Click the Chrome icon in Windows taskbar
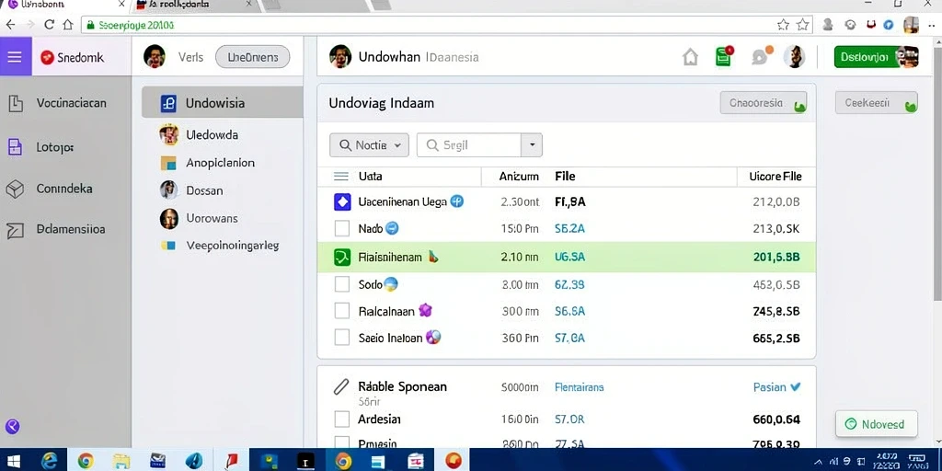The width and height of the screenshot is (942, 471). click(86, 461)
